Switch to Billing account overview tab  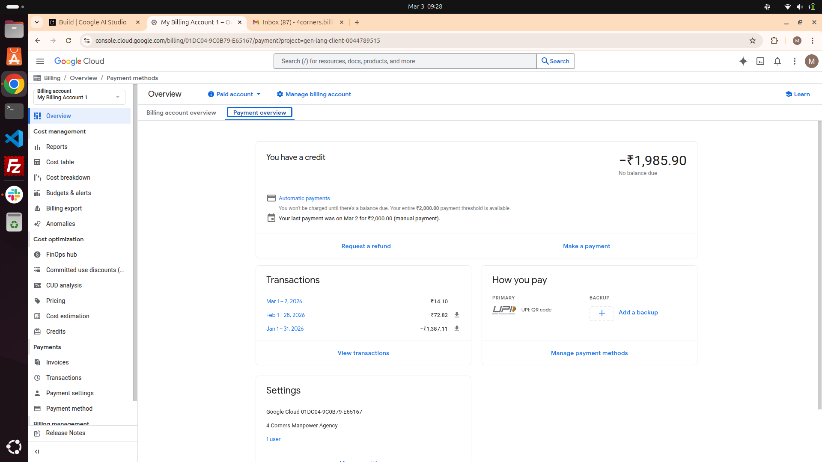(x=181, y=113)
